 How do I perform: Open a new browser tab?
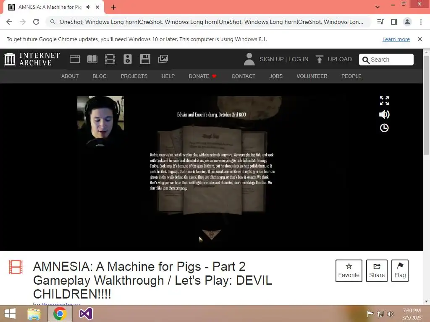click(113, 7)
